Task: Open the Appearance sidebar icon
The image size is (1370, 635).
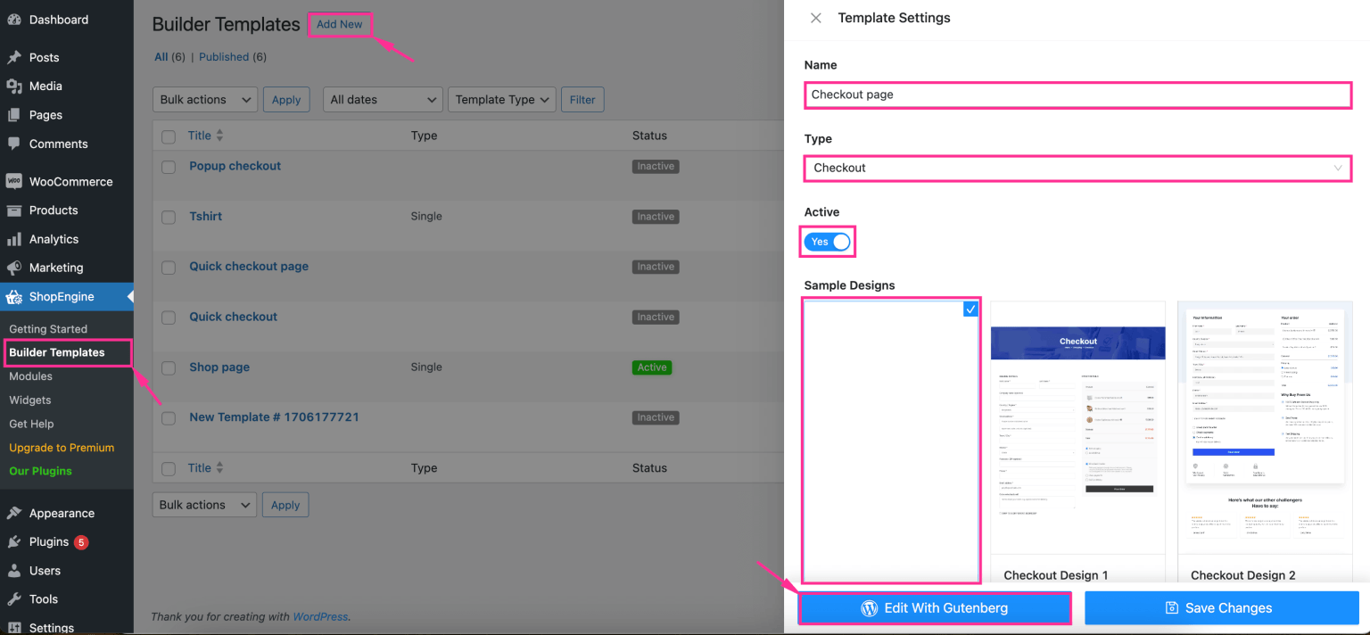Action: (14, 513)
